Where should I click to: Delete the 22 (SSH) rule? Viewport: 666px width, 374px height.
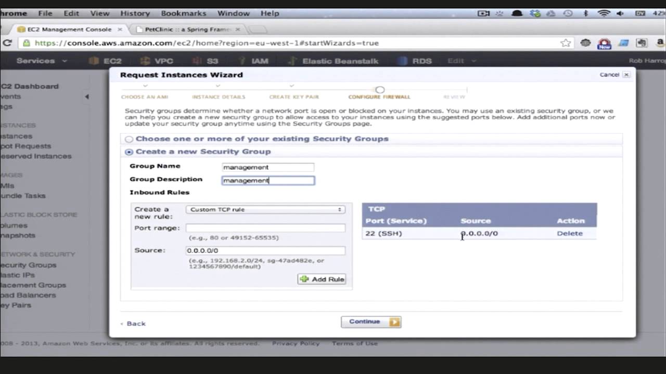[570, 234]
